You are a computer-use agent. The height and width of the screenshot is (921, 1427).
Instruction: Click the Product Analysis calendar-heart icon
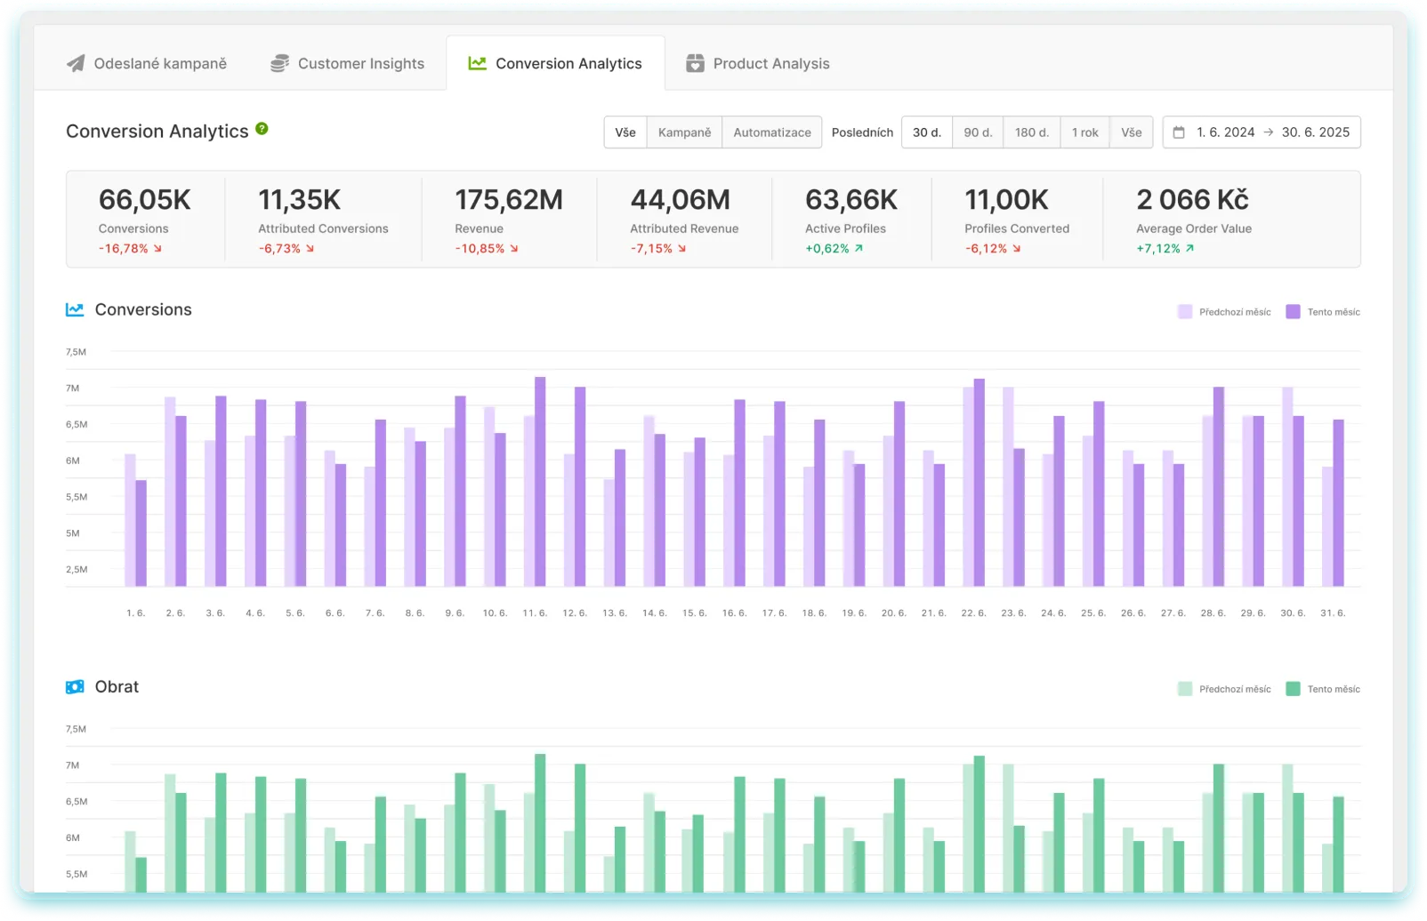point(695,64)
